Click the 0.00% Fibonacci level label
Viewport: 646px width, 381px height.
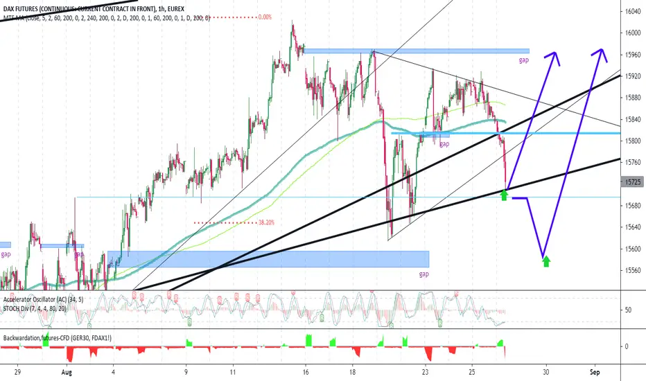[265, 17]
